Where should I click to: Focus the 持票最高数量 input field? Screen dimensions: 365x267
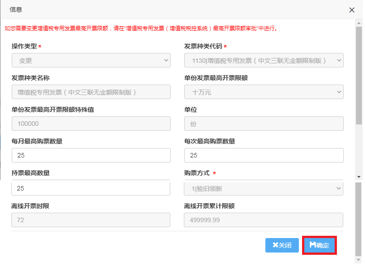pyautogui.click(x=91, y=188)
